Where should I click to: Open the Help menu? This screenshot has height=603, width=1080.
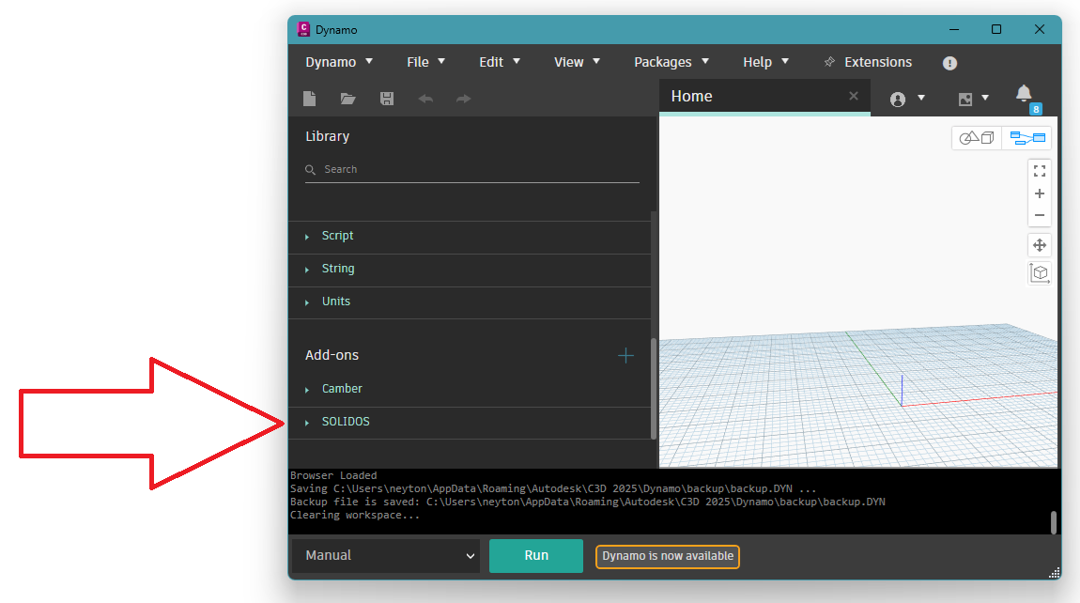[x=766, y=62]
